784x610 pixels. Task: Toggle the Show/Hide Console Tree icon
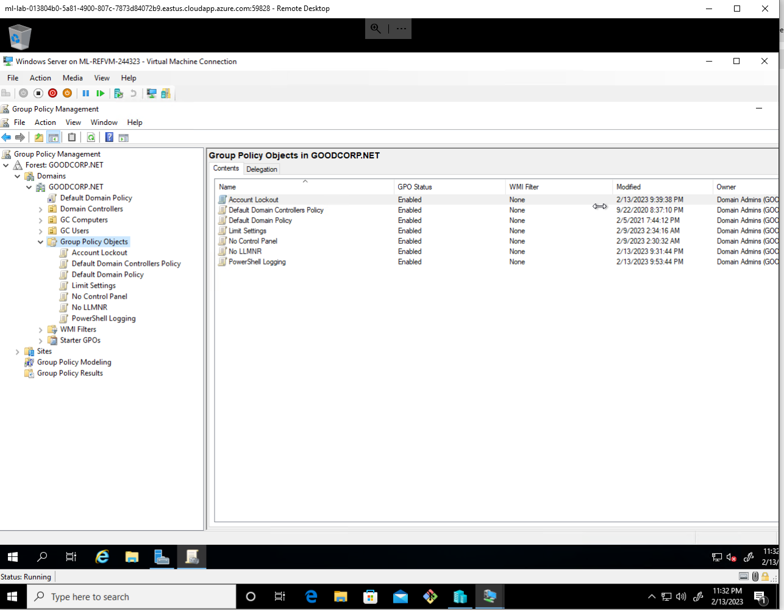click(54, 138)
